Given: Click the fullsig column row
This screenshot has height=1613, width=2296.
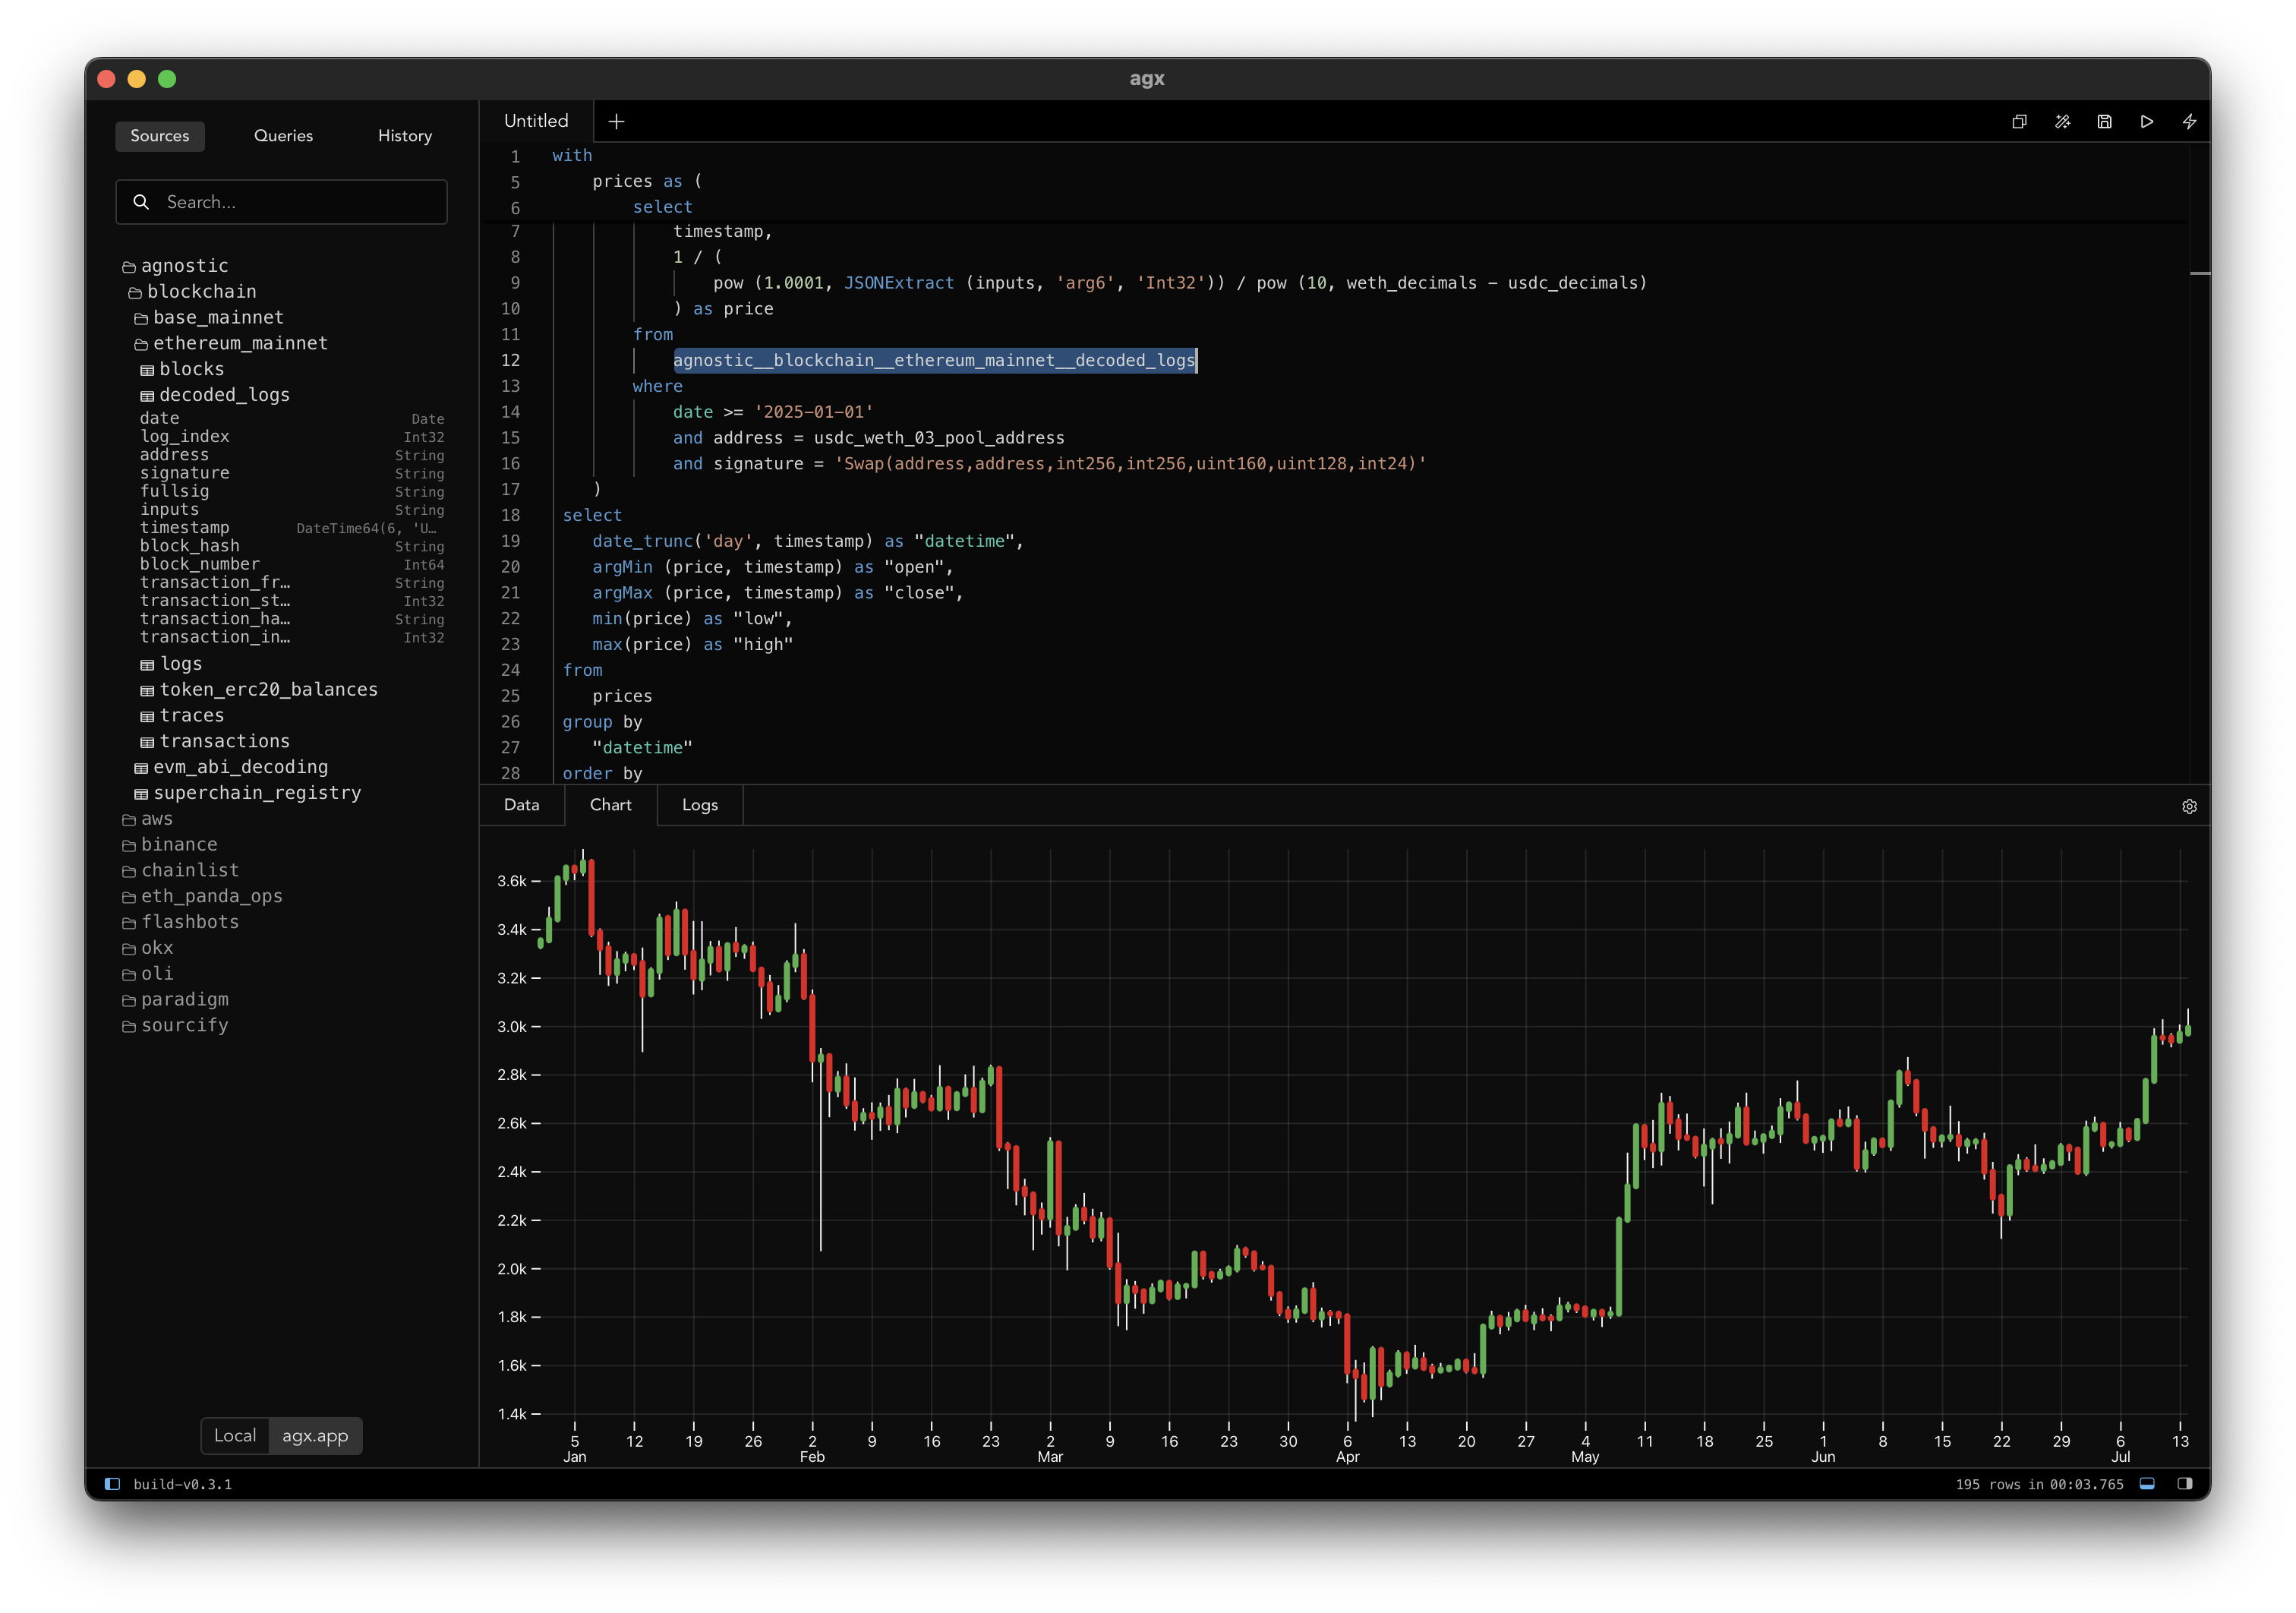Looking at the screenshot, I should point(292,491).
